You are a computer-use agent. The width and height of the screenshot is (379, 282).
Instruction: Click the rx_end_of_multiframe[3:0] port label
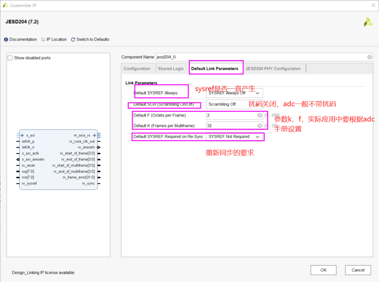click(x=74, y=172)
